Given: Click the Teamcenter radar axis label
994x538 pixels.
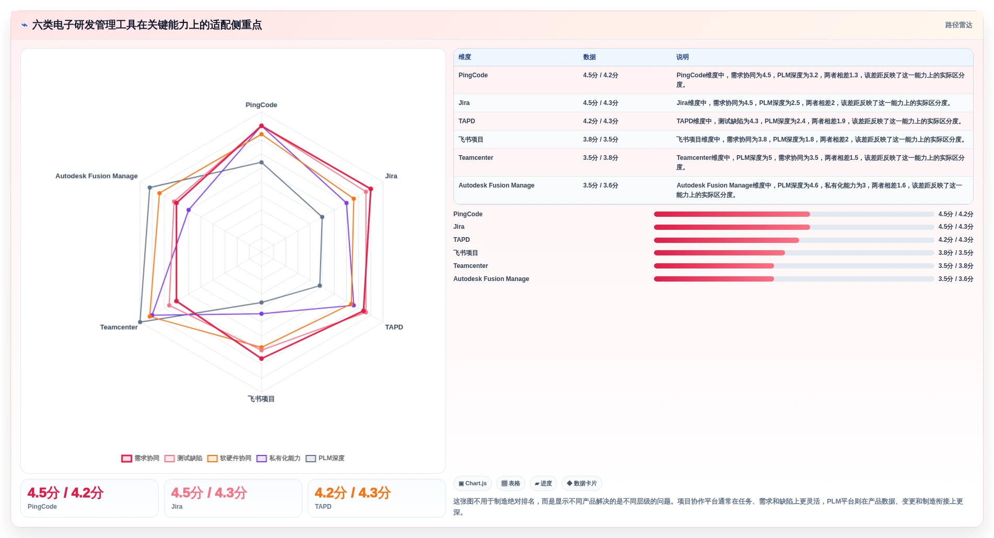Looking at the screenshot, I should pyautogui.click(x=119, y=328).
